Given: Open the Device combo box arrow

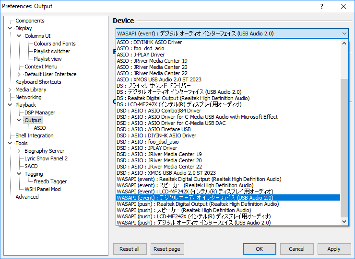Looking at the screenshot, I should point(344,34).
